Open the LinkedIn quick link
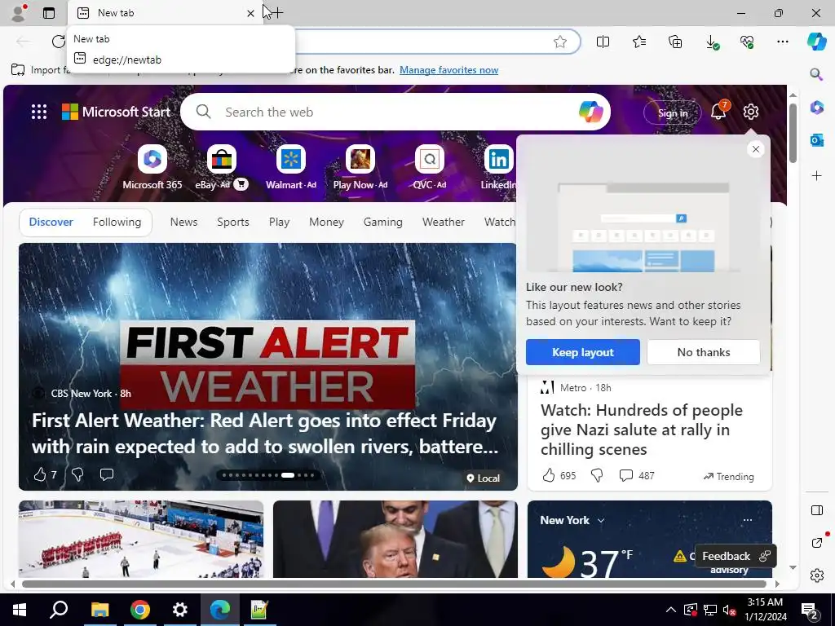The image size is (835, 626). click(498, 167)
